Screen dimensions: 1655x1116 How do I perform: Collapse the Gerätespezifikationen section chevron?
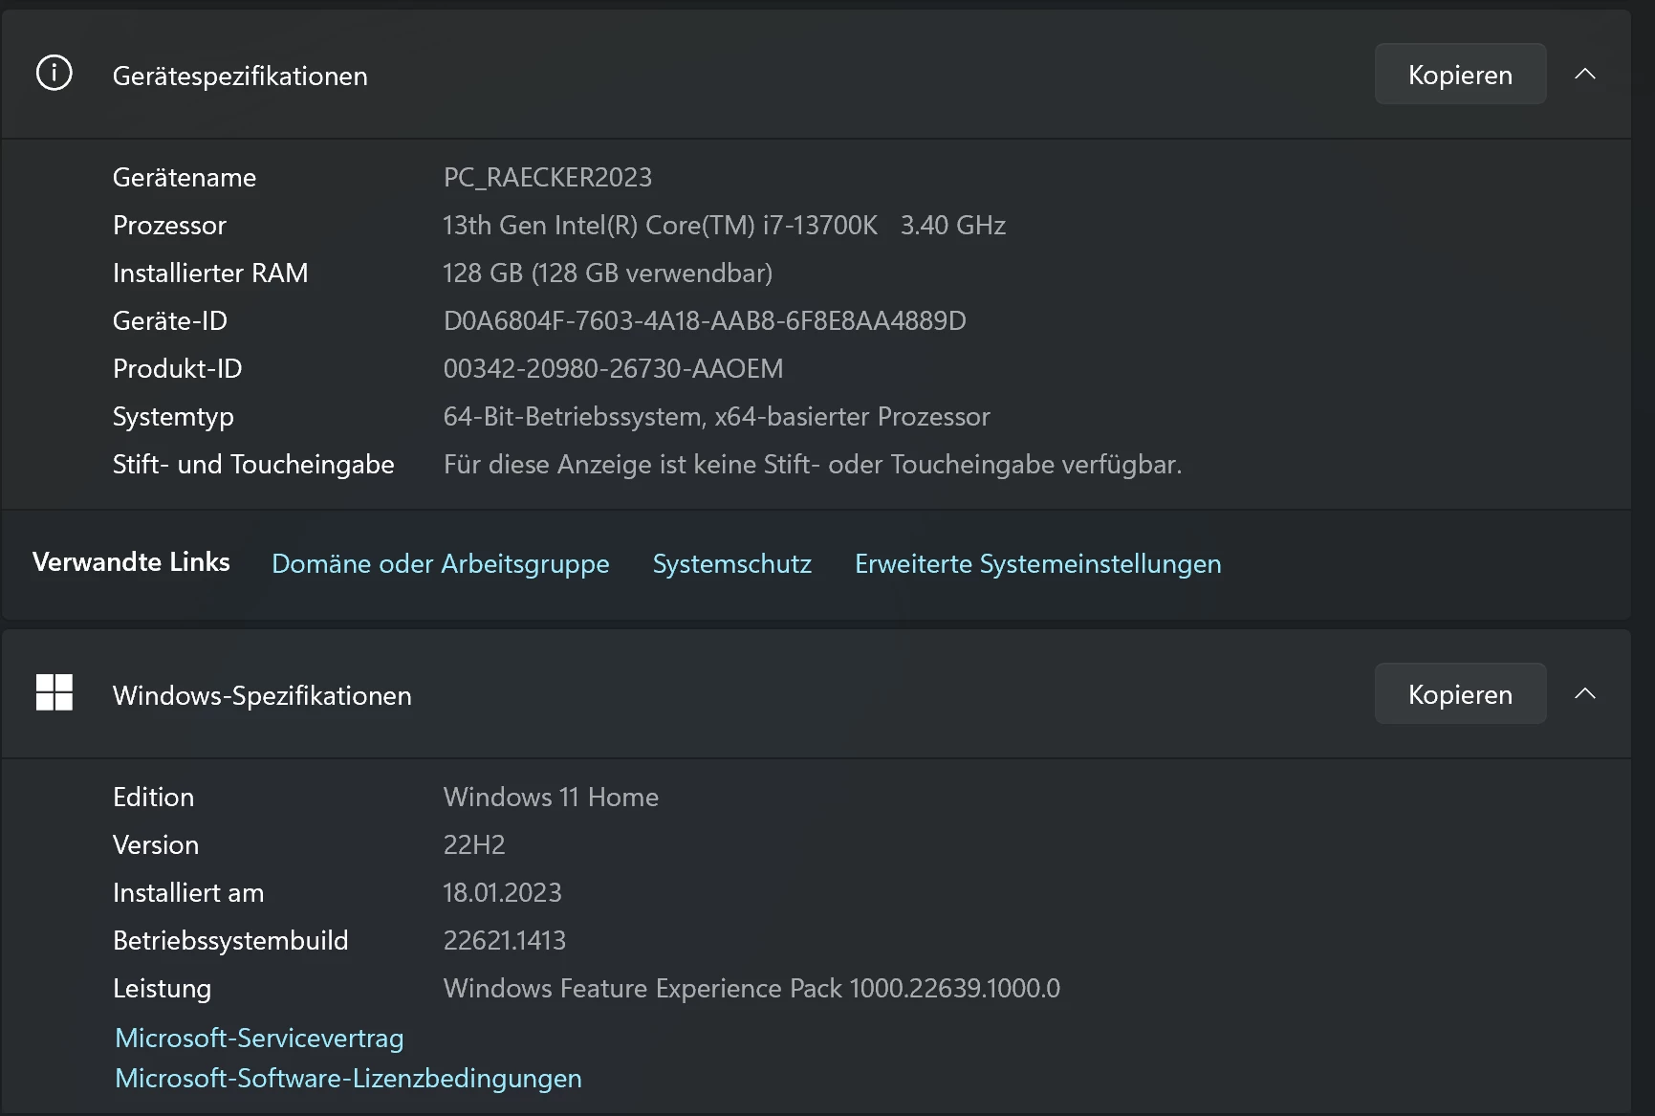[x=1585, y=74]
